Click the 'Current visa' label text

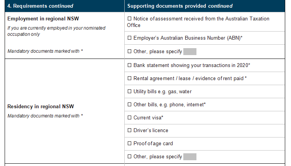point(148,117)
